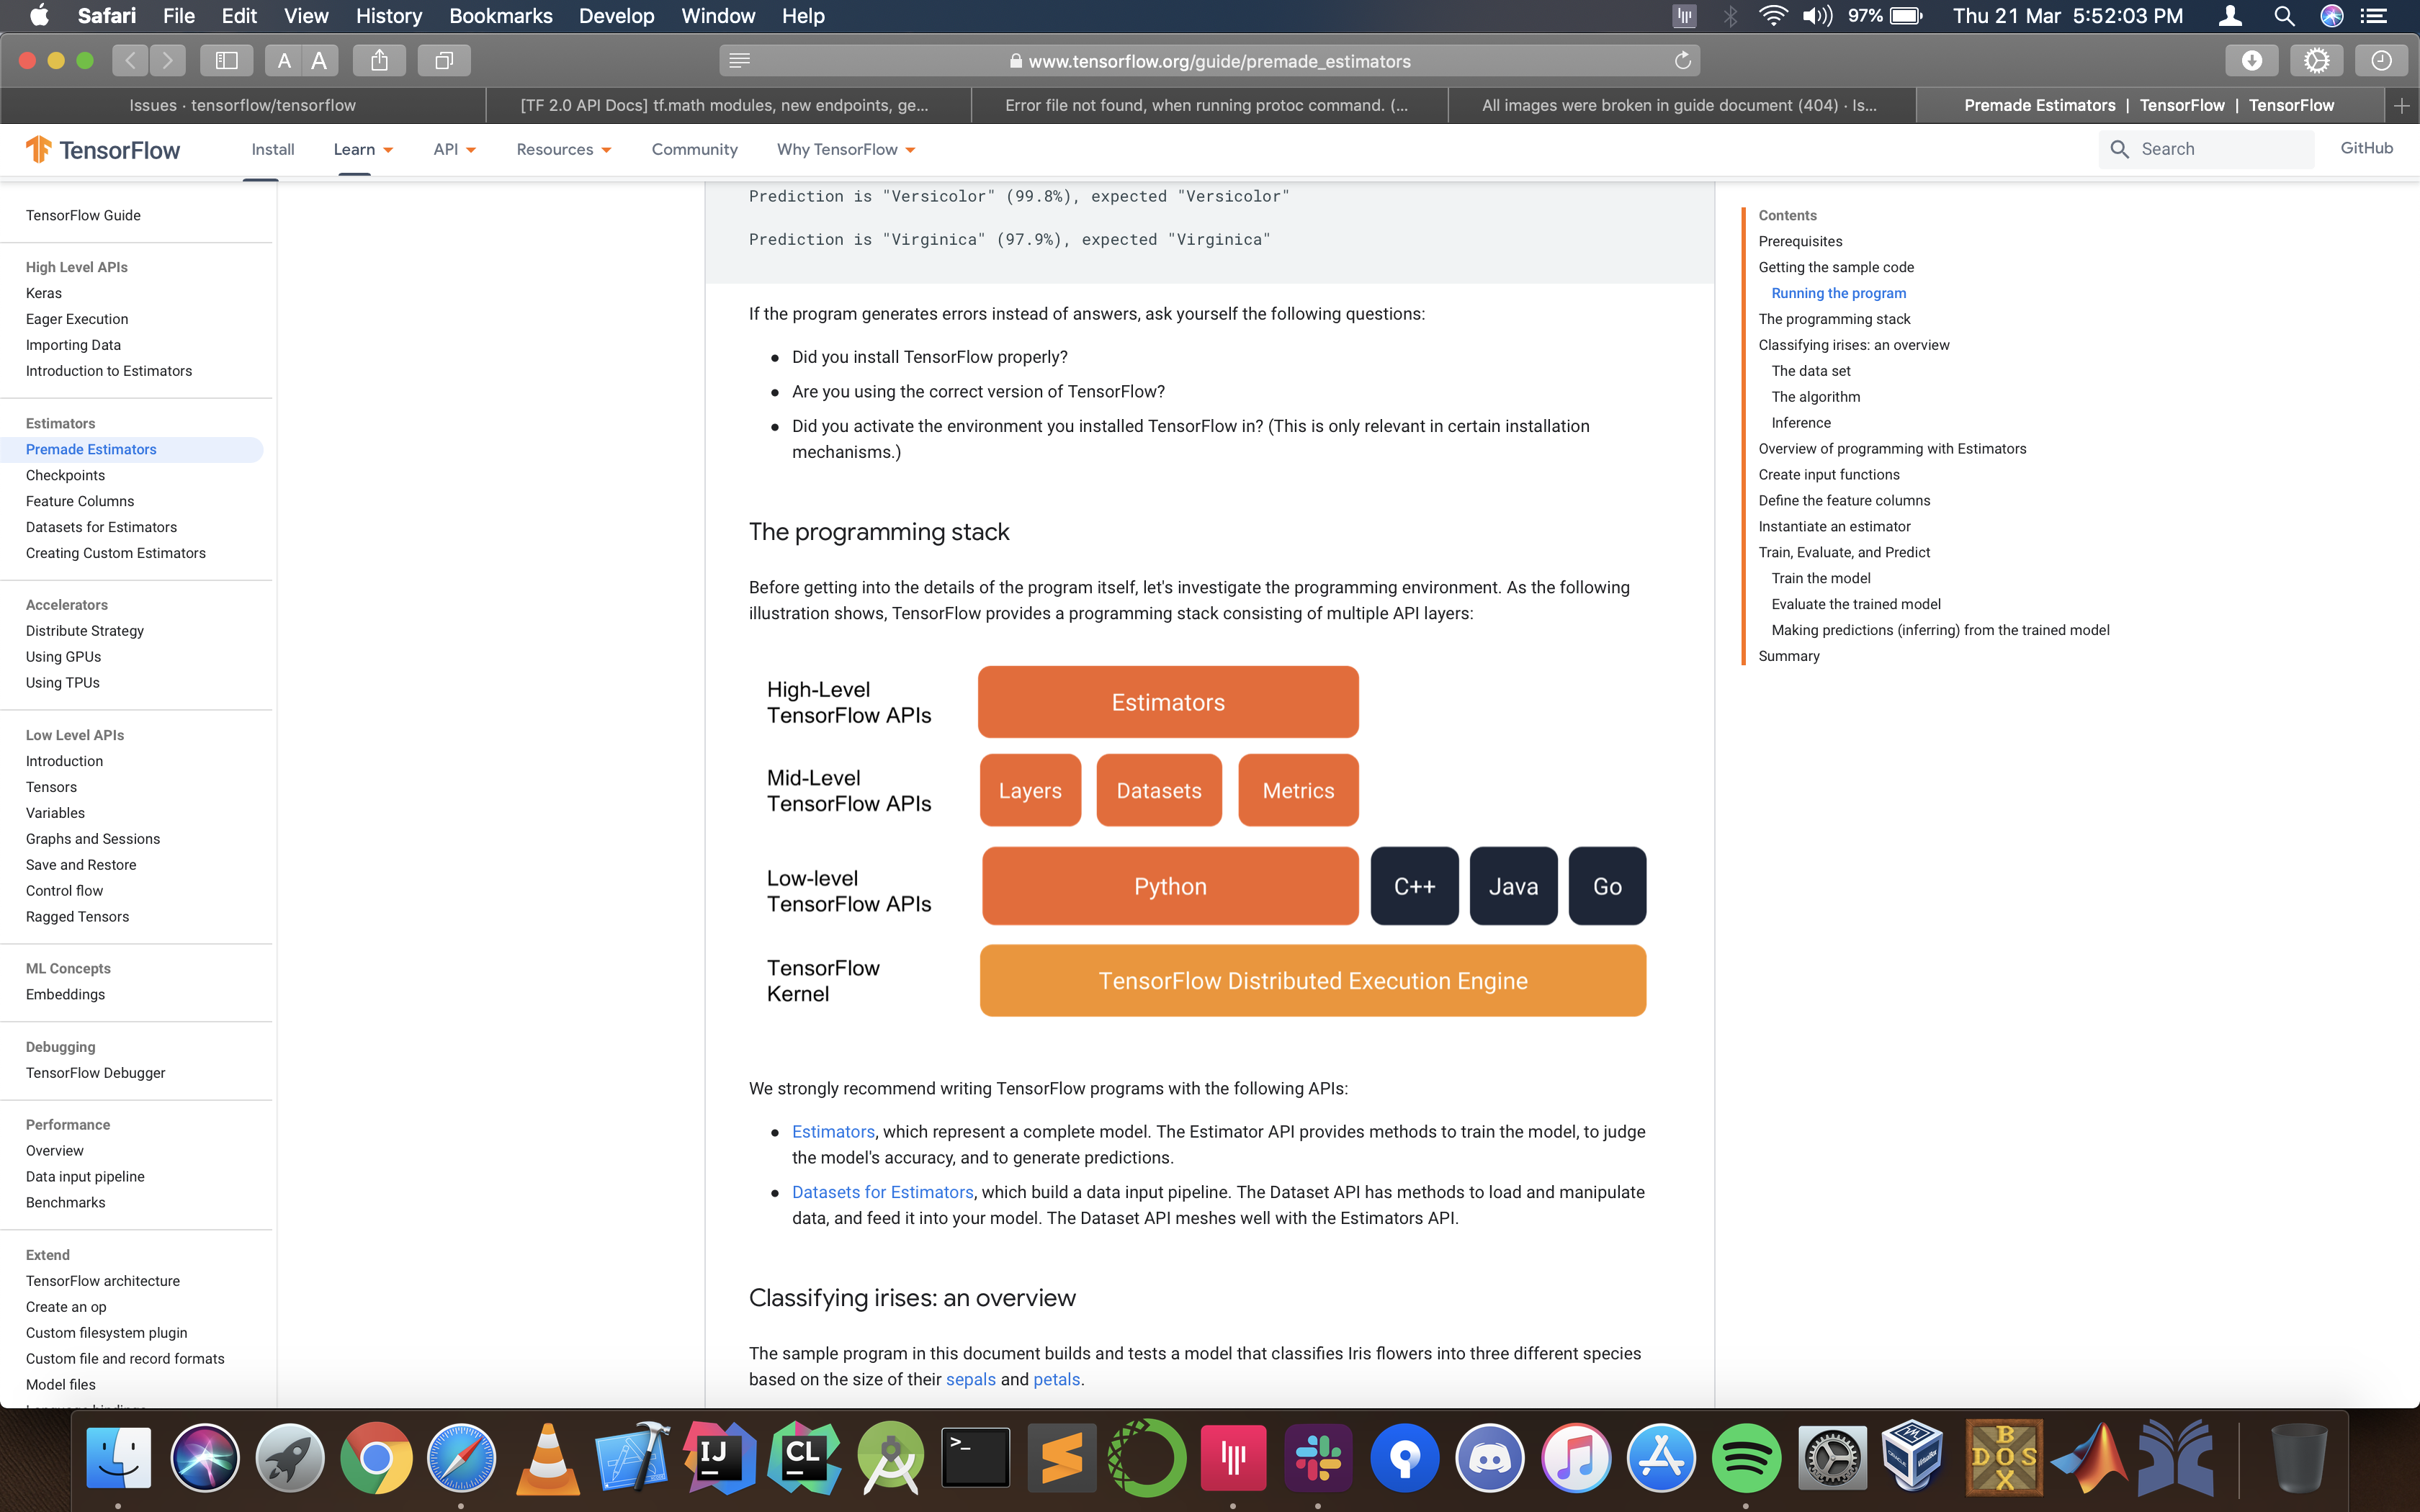Open Terminal from the dock
Screen dimensions: 2420x1512
975,1458
